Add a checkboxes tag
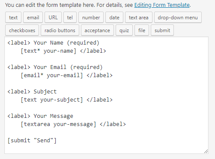215x159 pixels. (22, 30)
